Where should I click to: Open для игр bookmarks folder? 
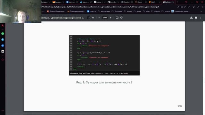click(156, 11)
